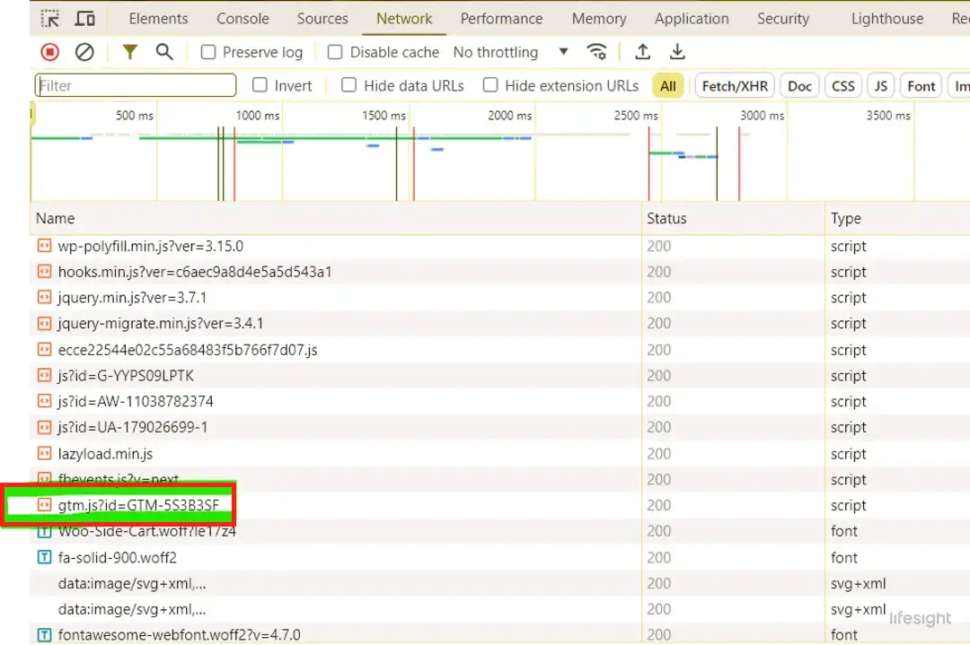Select the wp-polyfill.min.js?ver=3.15.0 request

tap(150, 246)
